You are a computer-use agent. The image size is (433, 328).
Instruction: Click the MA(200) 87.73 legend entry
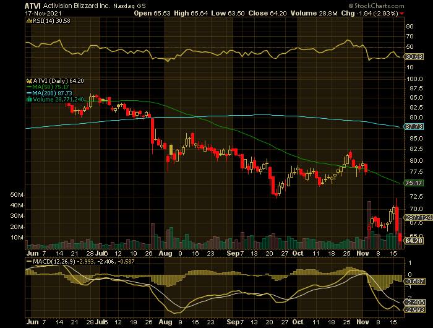click(x=52, y=93)
